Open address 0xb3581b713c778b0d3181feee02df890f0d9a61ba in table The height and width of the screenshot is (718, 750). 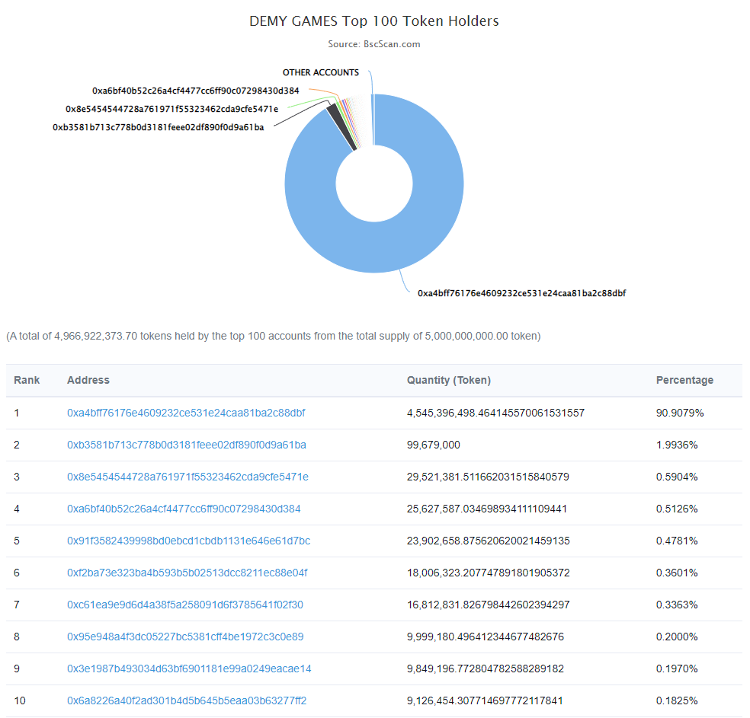pos(187,445)
